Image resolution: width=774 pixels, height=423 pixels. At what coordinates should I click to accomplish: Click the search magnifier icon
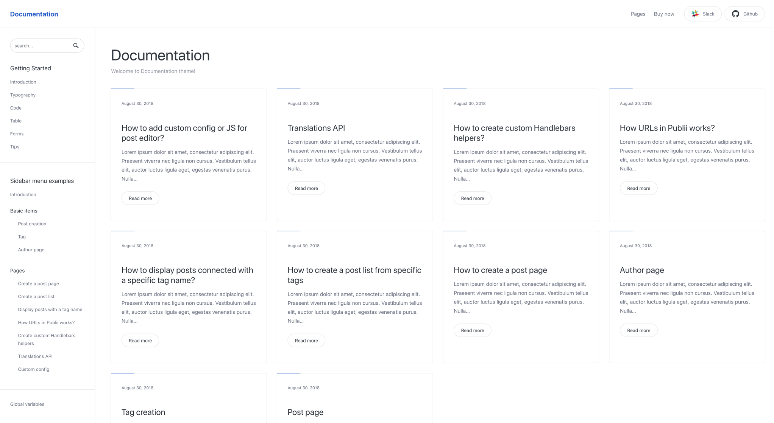[x=76, y=45]
